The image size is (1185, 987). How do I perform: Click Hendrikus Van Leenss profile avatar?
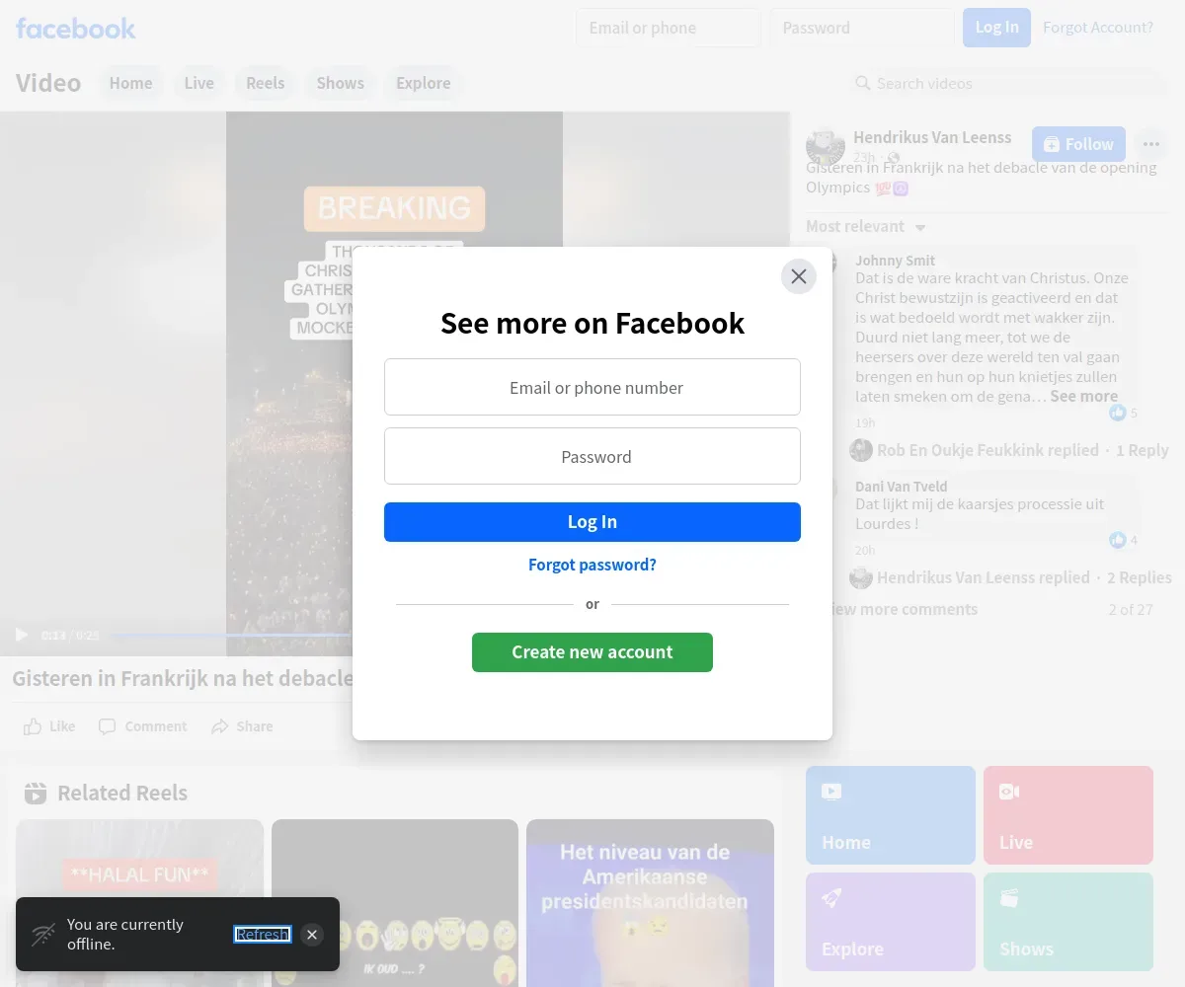point(826,147)
